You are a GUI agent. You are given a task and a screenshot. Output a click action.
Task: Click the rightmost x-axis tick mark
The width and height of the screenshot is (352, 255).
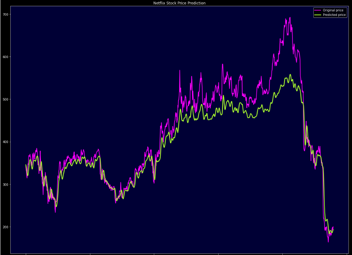tap(346, 253)
